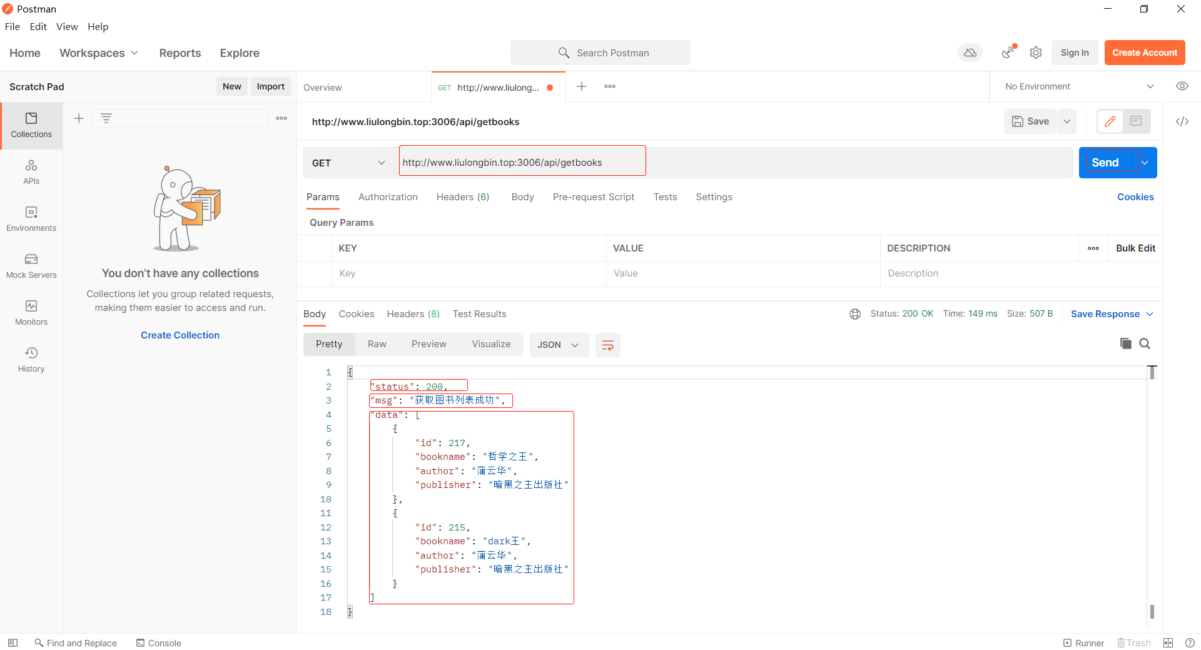Switch to the Pre-request Script tab

(594, 197)
